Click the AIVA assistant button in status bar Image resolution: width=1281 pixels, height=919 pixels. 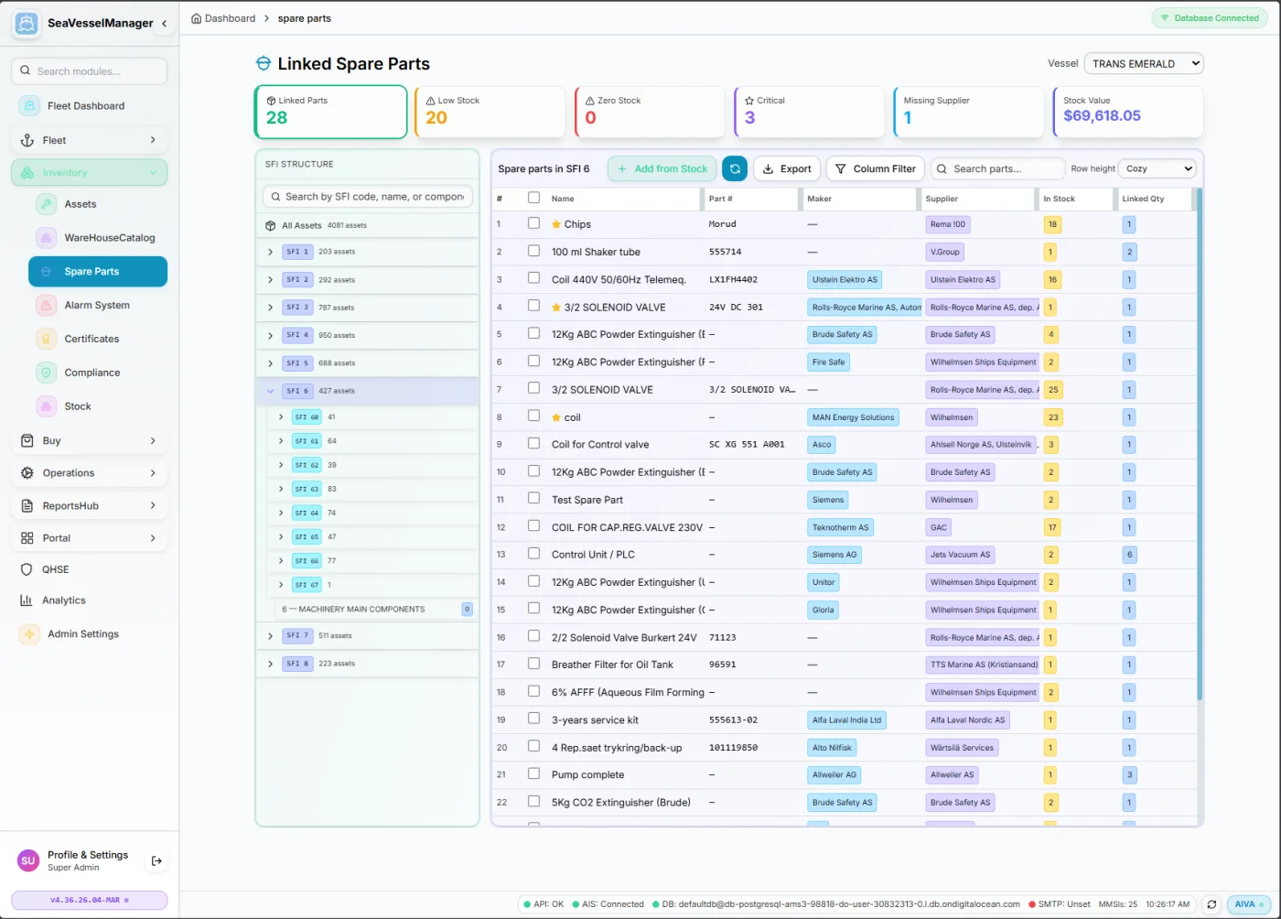[1247, 903]
